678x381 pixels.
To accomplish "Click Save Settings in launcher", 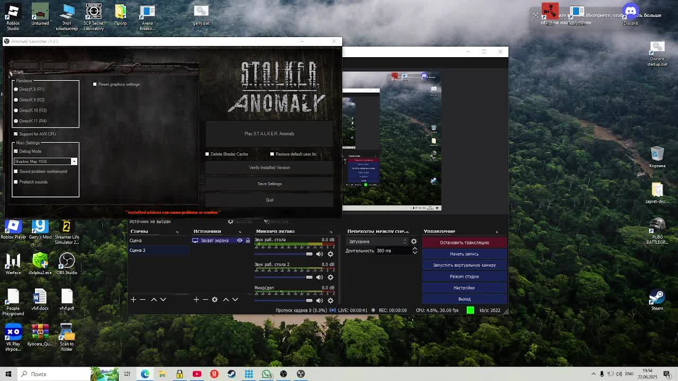I will click(269, 184).
